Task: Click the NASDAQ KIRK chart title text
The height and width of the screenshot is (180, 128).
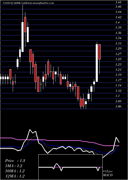Action: (x=28, y=3)
